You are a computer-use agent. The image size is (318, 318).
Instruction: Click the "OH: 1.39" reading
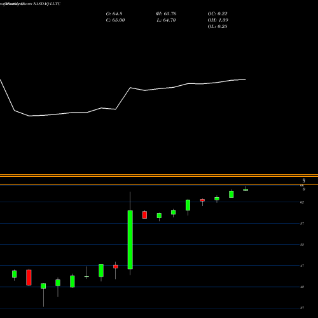(218, 20)
